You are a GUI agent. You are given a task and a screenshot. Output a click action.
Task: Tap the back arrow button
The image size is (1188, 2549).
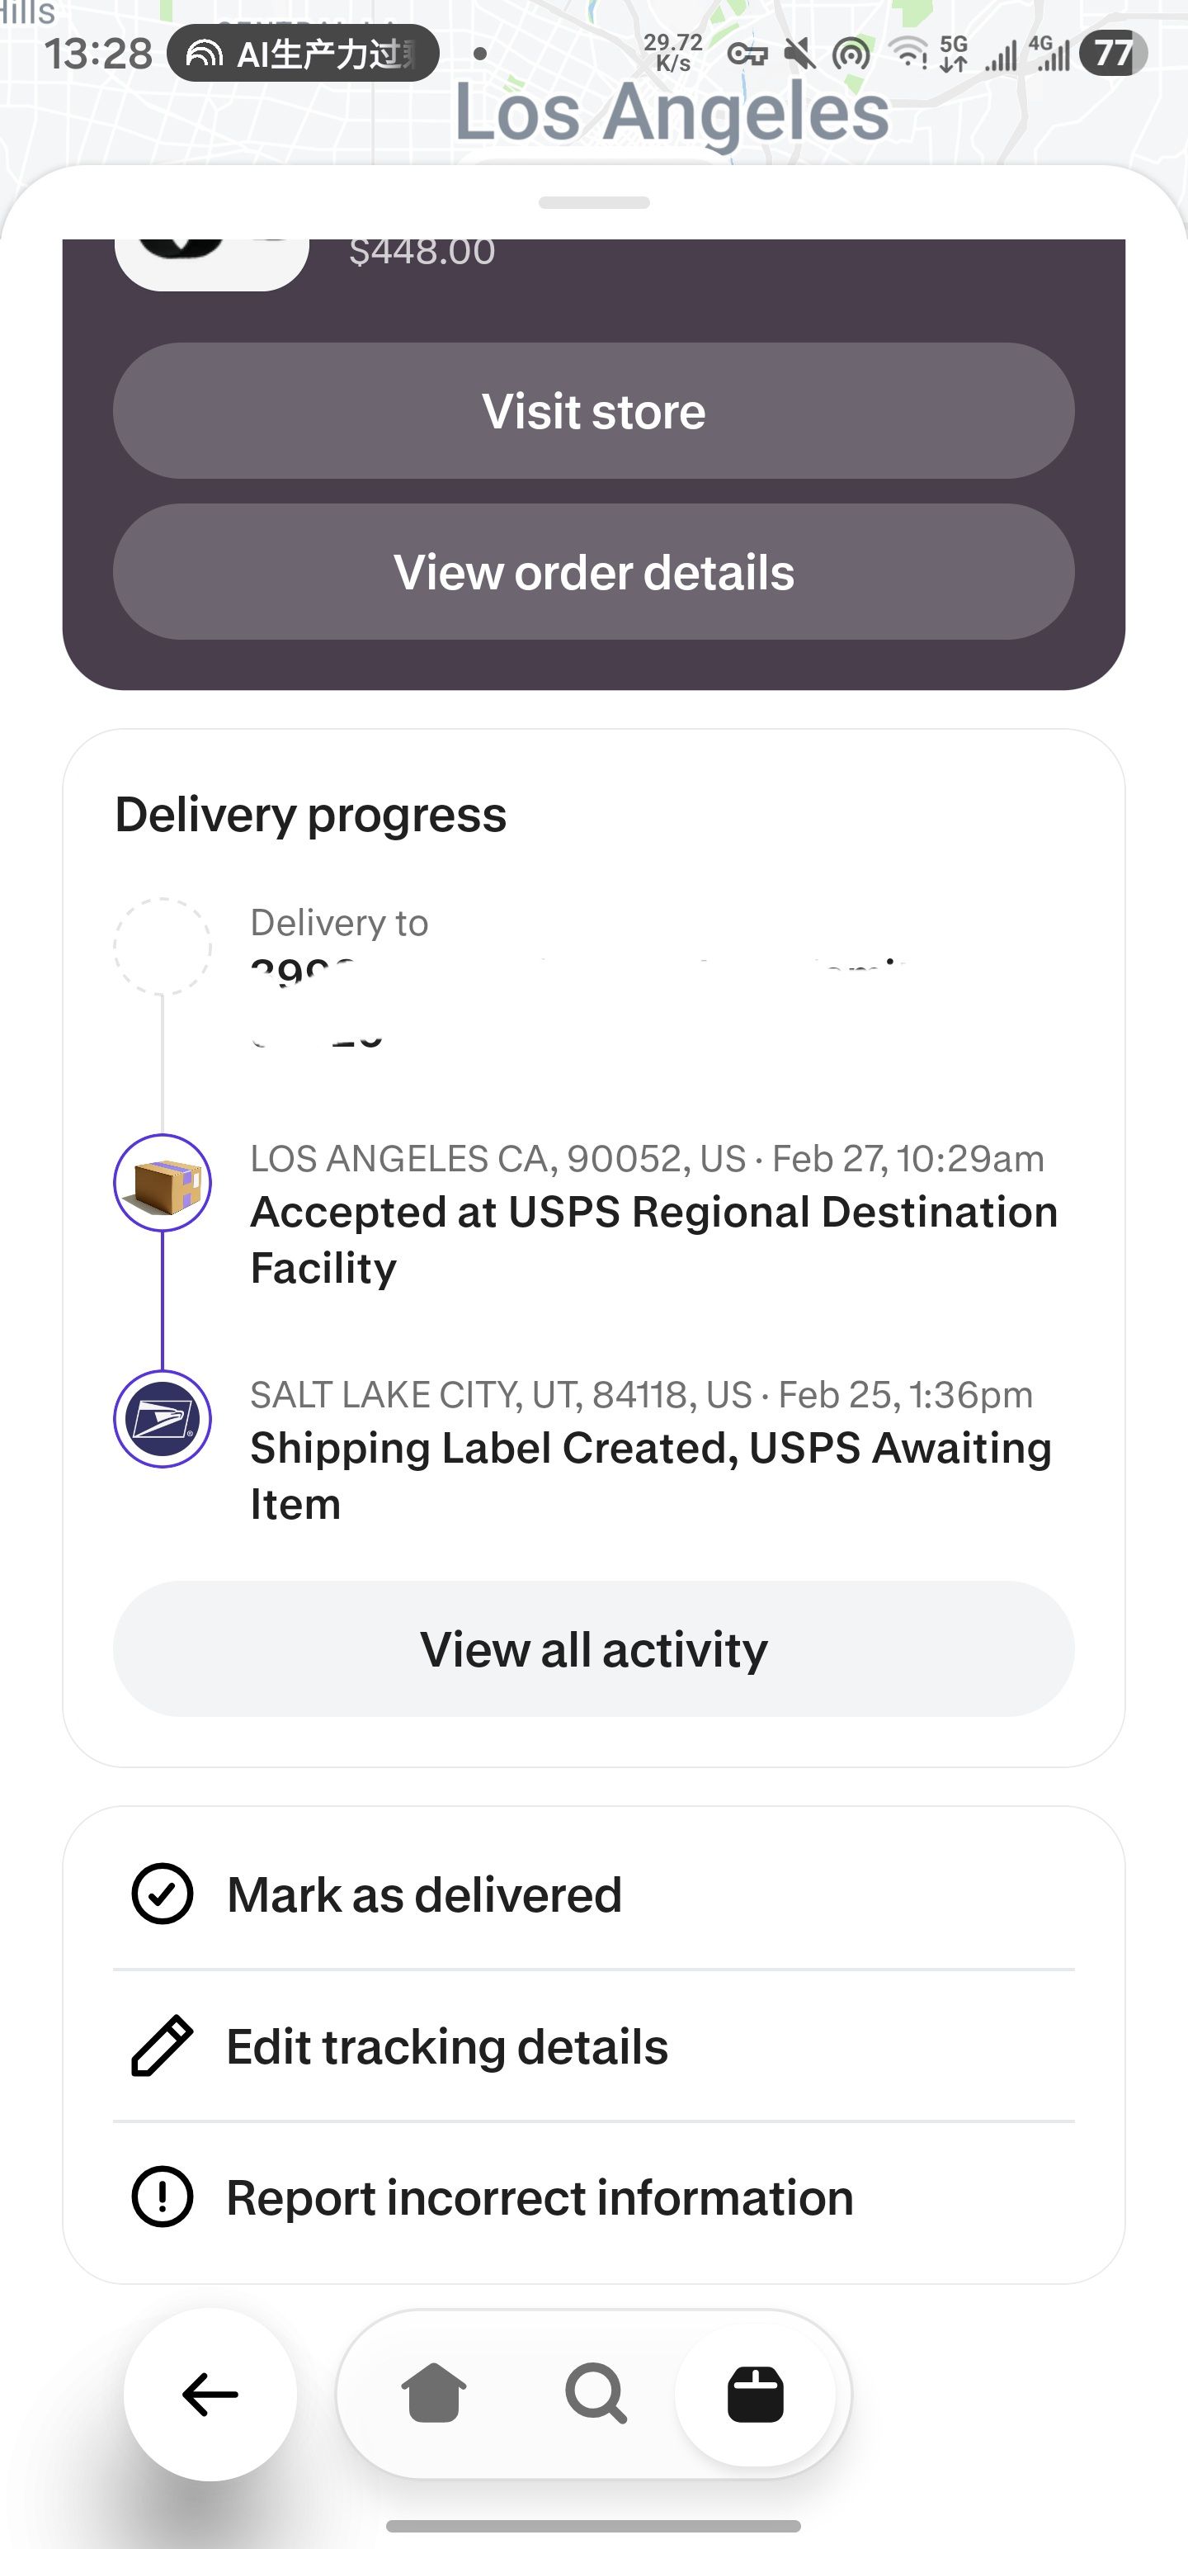point(210,2394)
